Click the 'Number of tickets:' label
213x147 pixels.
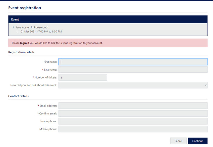(46, 78)
